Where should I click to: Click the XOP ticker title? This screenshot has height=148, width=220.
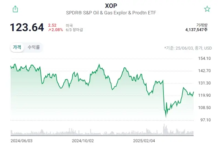point(110,6)
